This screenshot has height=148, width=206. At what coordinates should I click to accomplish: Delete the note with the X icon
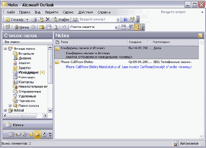pos(48,20)
